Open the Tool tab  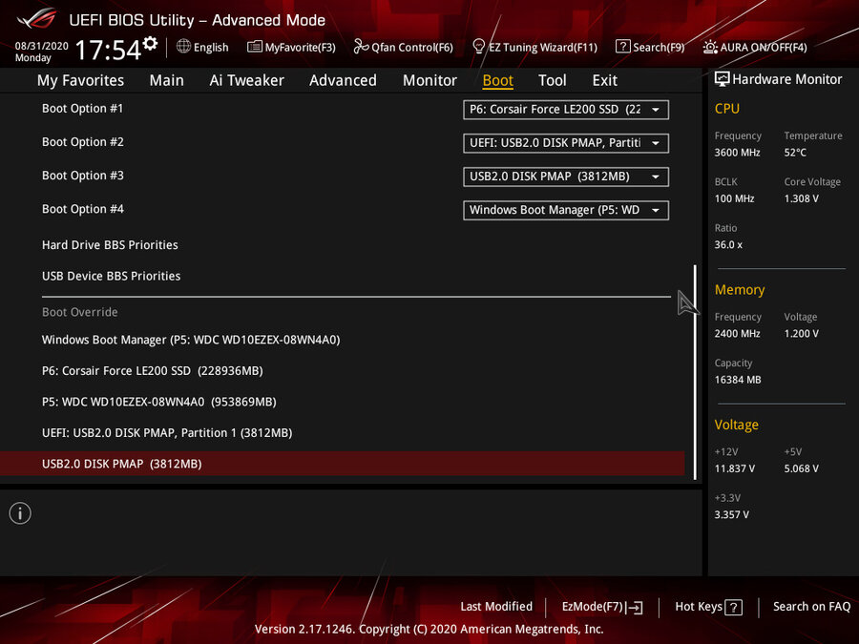553,80
